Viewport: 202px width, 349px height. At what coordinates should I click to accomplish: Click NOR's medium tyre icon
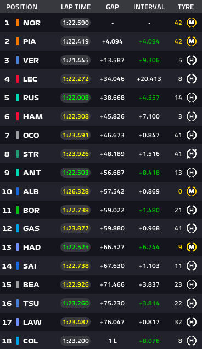(x=192, y=23)
